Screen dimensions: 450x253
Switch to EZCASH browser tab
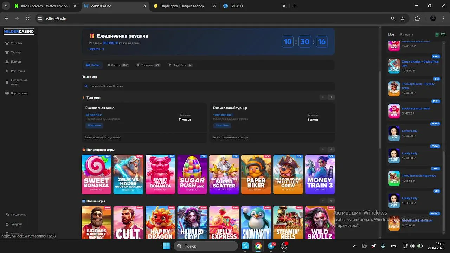(x=255, y=6)
